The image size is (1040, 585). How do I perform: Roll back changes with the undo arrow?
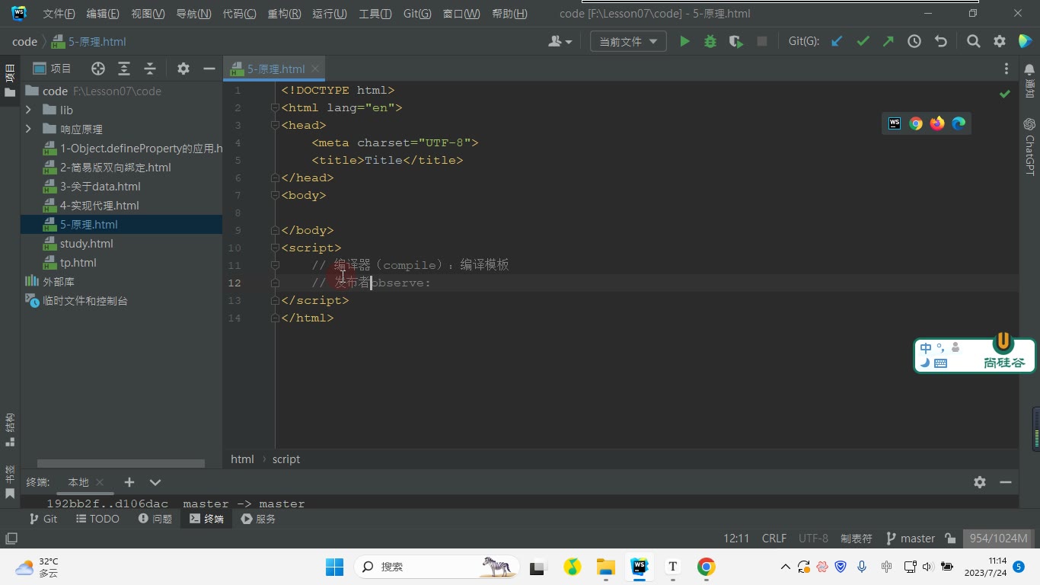(x=941, y=42)
